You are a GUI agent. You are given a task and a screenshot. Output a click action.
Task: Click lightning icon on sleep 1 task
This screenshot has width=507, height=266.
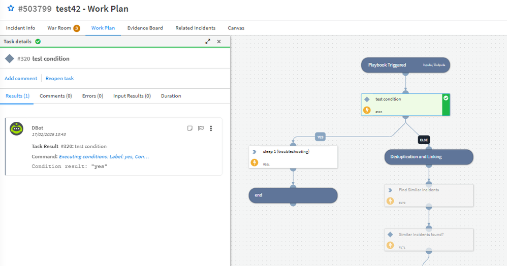[x=255, y=162]
